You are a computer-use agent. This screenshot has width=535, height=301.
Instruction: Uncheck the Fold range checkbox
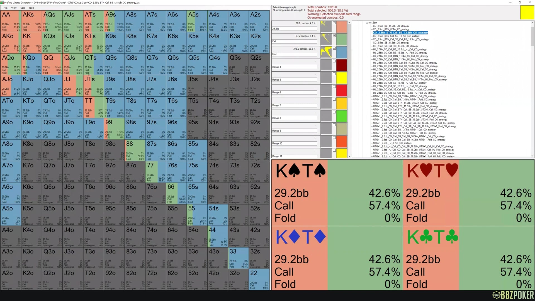(x=334, y=48)
